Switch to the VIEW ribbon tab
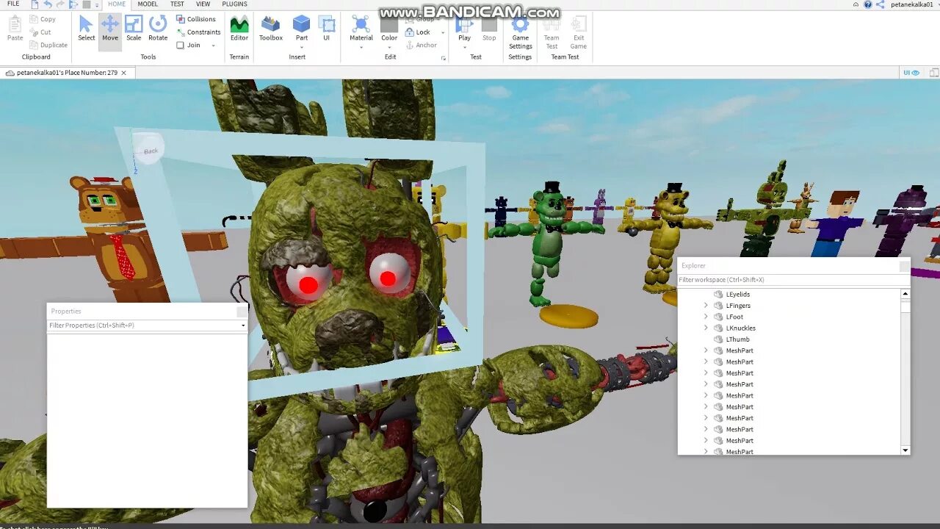Image resolution: width=940 pixels, height=529 pixels. click(203, 4)
